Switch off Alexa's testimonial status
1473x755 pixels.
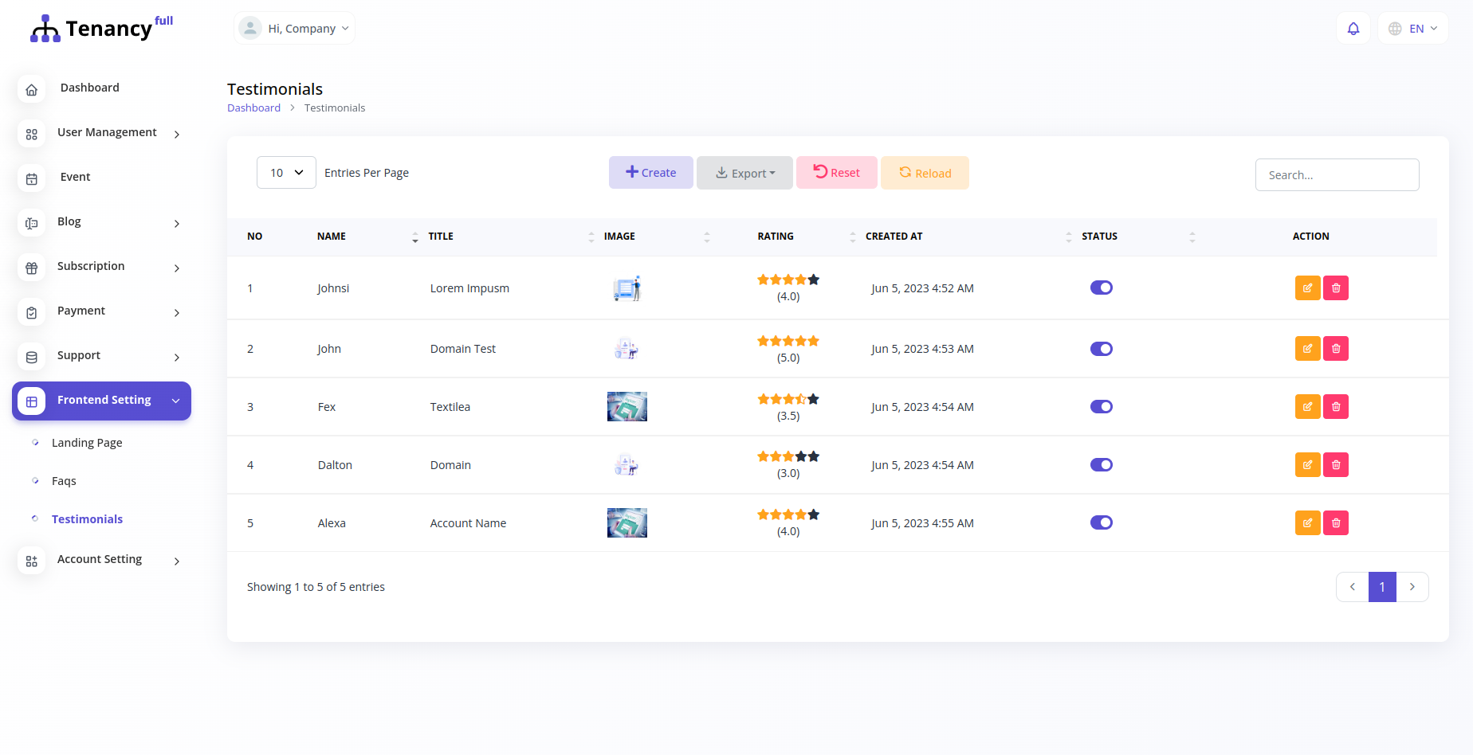click(x=1101, y=523)
